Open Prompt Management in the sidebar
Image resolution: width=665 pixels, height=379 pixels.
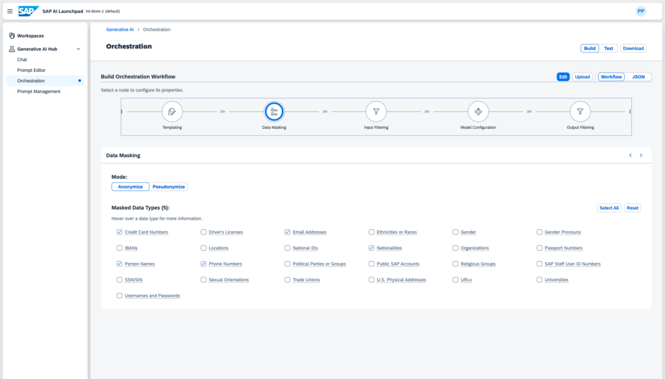click(38, 91)
